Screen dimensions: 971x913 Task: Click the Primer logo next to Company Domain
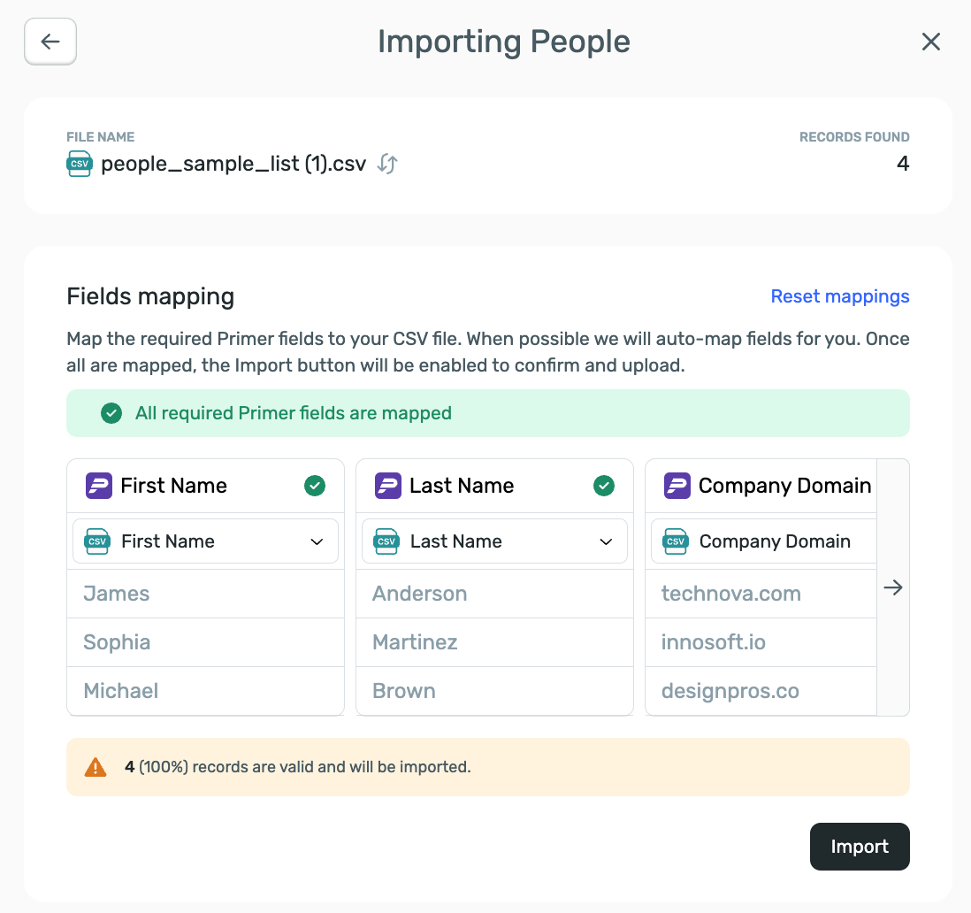click(677, 486)
